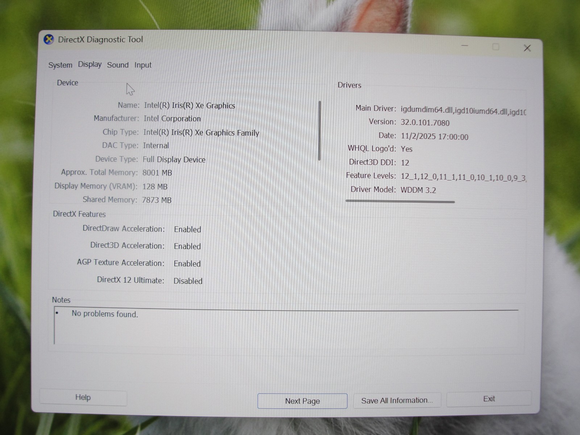Click Feature Levels value '12_1,12_0,11_1'
This screenshot has width=580, height=435.
[x=428, y=177]
